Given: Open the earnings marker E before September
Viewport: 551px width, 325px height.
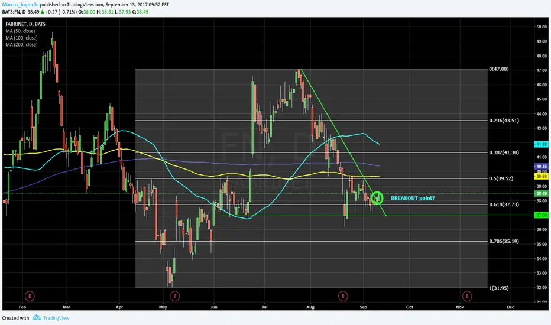Looking at the screenshot, I should pos(343,296).
